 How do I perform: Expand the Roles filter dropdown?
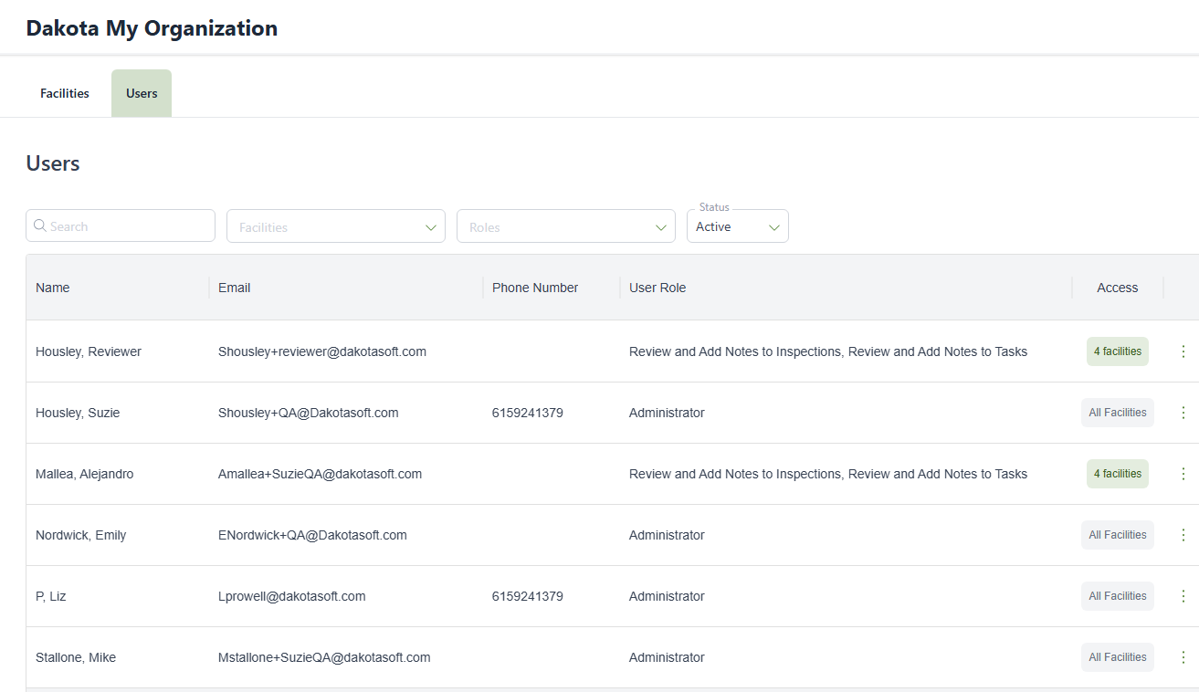coord(566,226)
